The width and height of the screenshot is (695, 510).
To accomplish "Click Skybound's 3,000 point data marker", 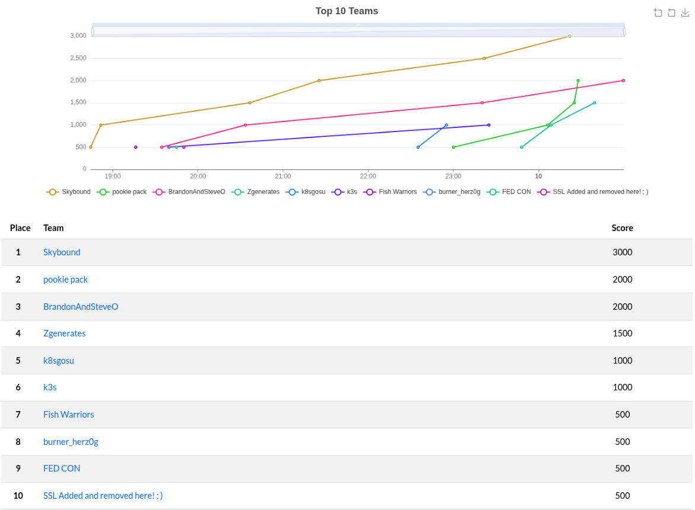I will point(569,36).
